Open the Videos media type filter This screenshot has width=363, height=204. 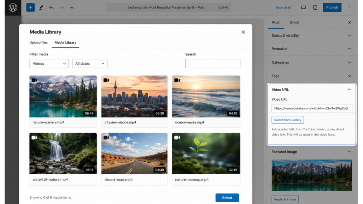[49, 63]
